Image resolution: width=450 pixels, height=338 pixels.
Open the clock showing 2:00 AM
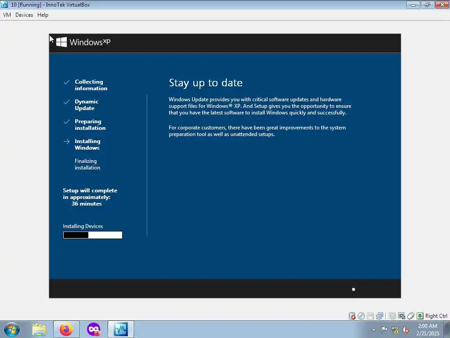428,329
